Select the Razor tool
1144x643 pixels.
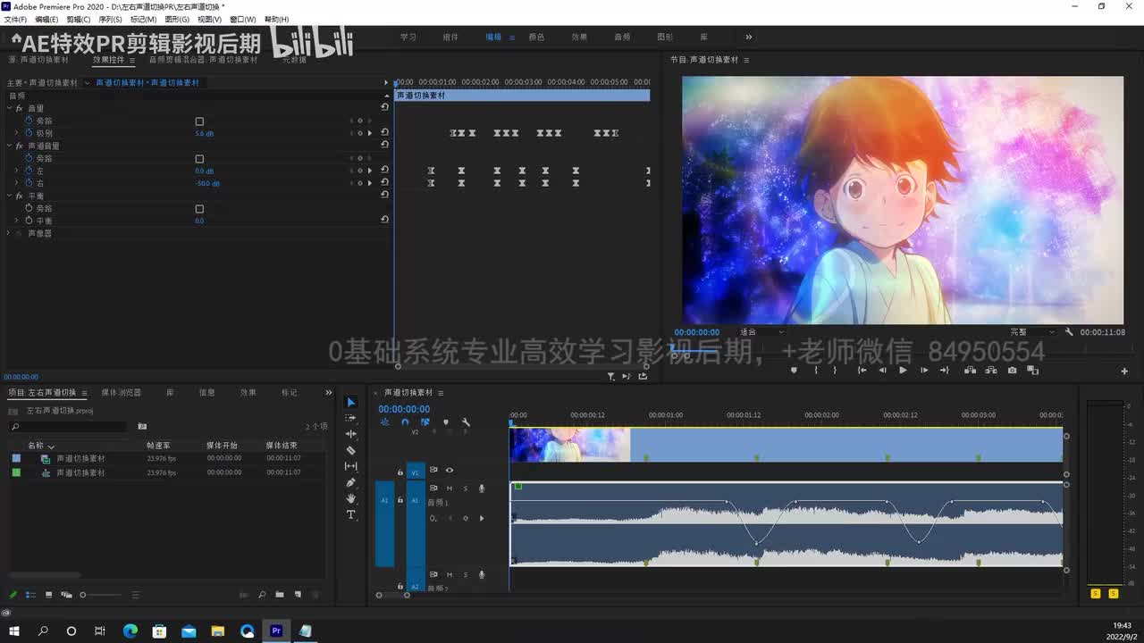click(350, 450)
